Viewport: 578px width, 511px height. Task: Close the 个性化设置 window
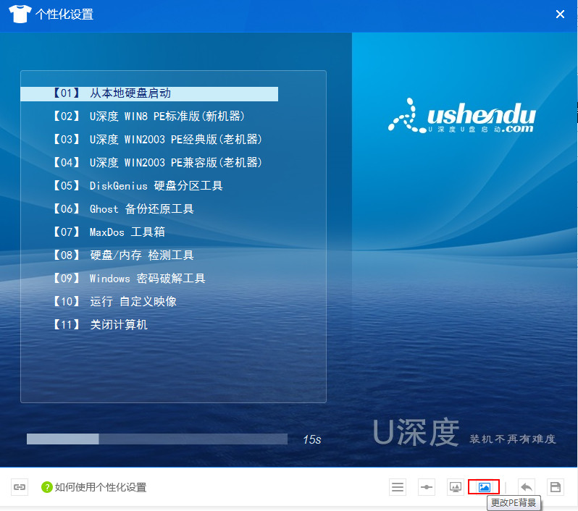(x=560, y=14)
